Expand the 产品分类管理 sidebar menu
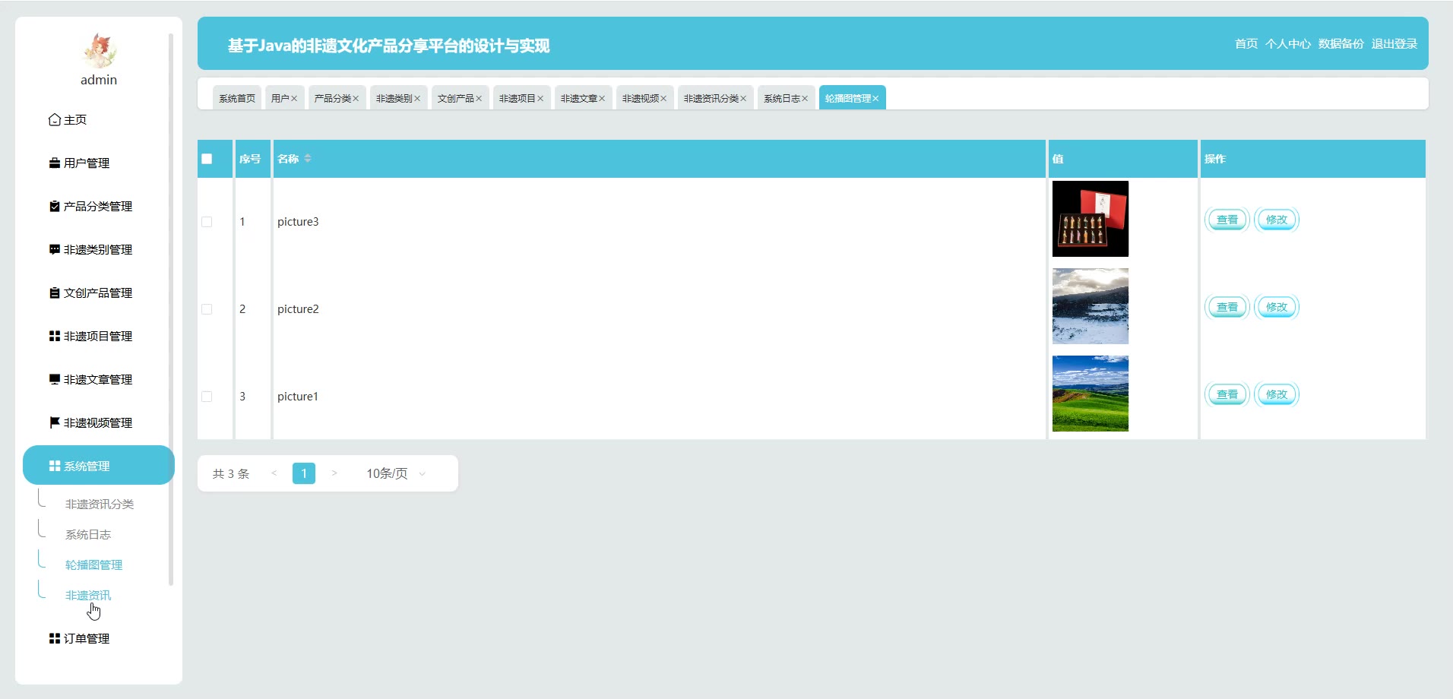The height and width of the screenshot is (699, 1453). [x=99, y=207]
